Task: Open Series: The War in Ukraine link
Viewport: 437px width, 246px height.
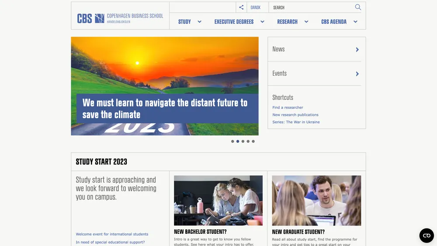Action: click(296, 122)
